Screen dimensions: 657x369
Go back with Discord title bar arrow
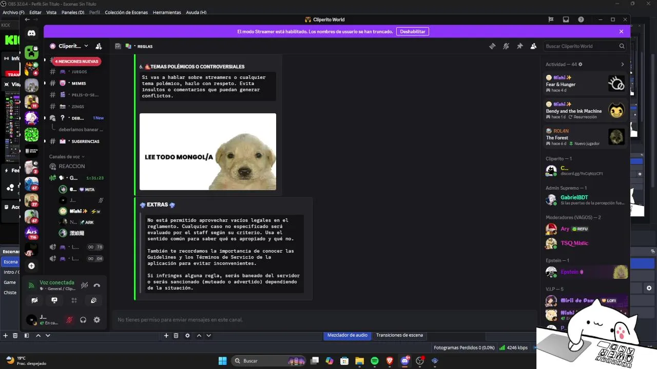[x=27, y=19]
